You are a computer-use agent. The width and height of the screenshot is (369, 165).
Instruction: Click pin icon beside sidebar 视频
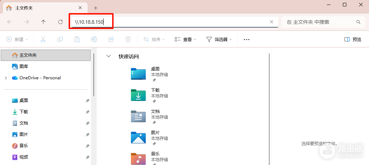pos(87,157)
